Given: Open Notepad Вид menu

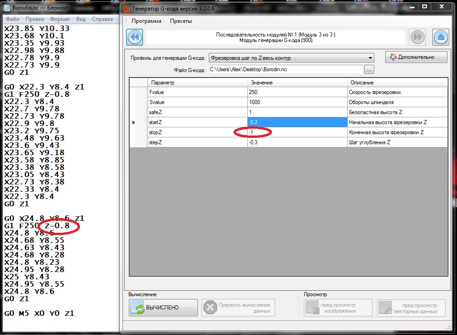Looking at the screenshot, I should [x=81, y=19].
